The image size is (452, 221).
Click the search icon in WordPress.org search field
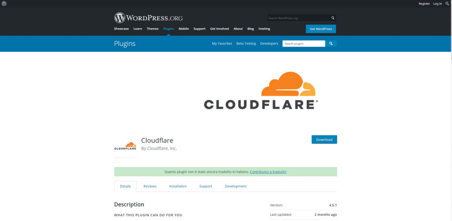pyautogui.click(x=333, y=18)
